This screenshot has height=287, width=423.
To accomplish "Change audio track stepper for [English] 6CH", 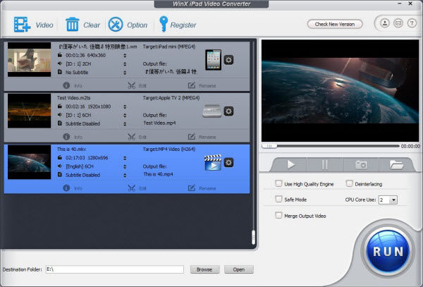I will click(x=125, y=166).
